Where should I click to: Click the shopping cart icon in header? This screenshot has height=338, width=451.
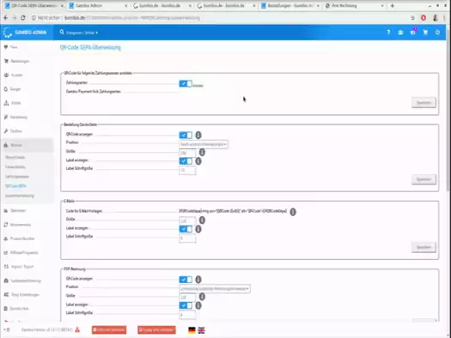(x=425, y=32)
